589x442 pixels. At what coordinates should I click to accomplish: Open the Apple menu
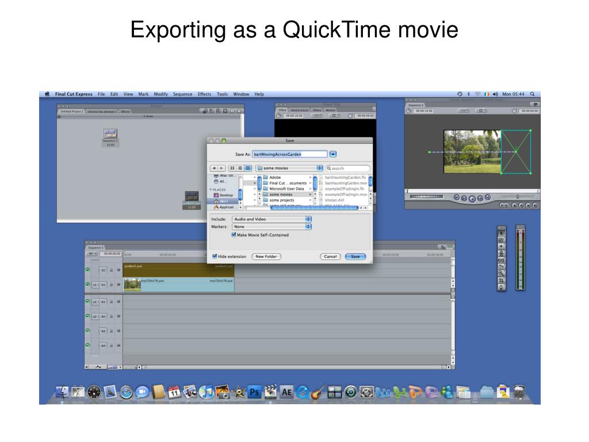47,94
